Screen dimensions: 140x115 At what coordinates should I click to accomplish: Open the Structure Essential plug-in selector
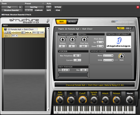tap(12, 10)
